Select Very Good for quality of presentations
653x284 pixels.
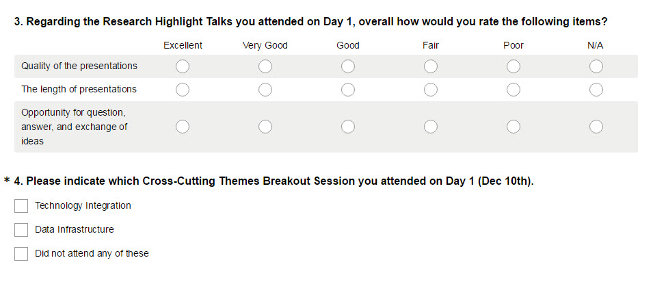point(265,66)
